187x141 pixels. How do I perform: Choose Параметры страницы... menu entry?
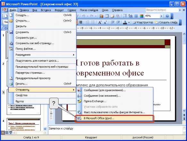[42, 73]
